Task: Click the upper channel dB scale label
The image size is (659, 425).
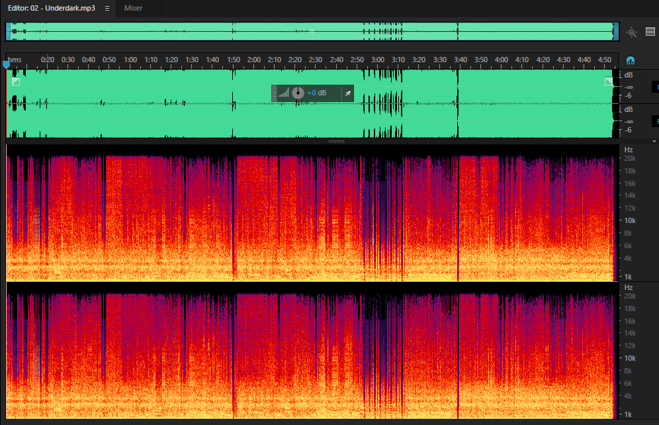Action: tap(629, 75)
